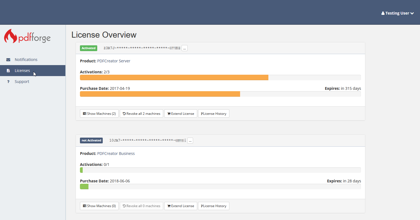Reveal full Z3R7J license key with ellipsis button
Image resolution: width=420 pixels, height=220 pixels.
[185, 48]
